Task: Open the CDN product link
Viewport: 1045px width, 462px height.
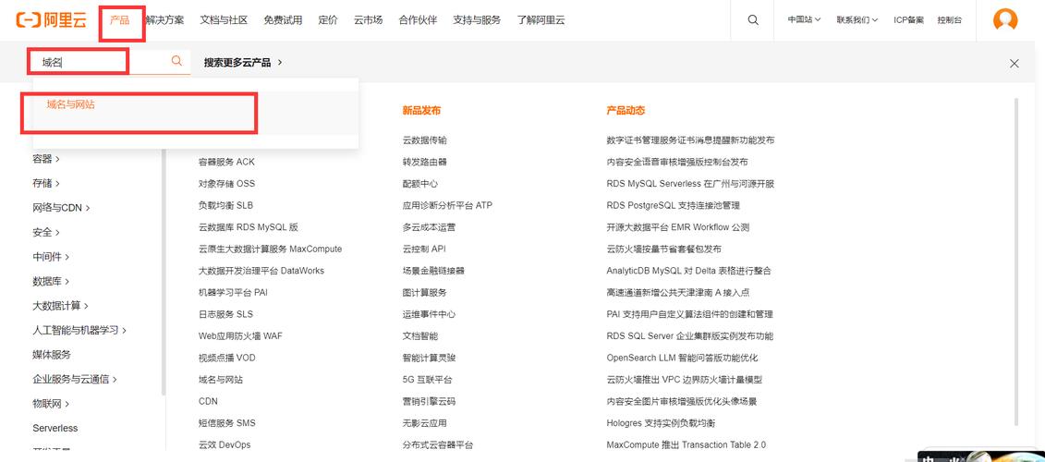Action: coord(208,401)
